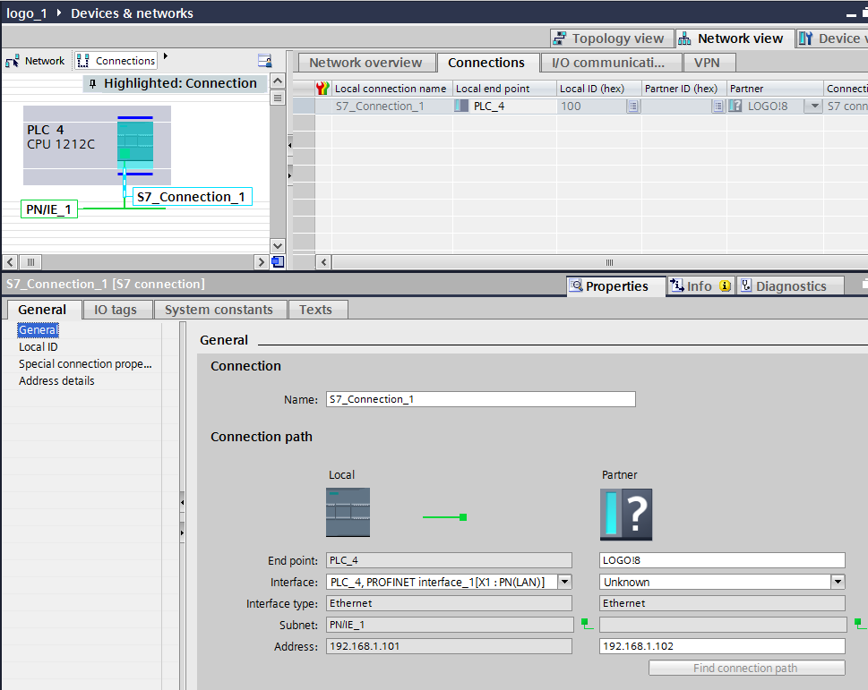The image size is (868, 690).
Task: Click the network view scroll left arrow
Action: tap(10, 262)
